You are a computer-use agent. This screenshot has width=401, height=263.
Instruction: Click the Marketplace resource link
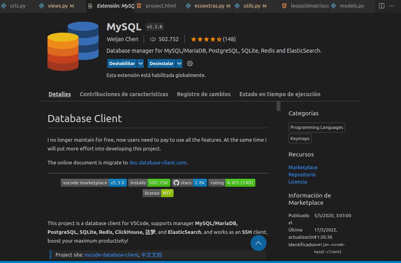pyautogui.click(x=303, y=167)
